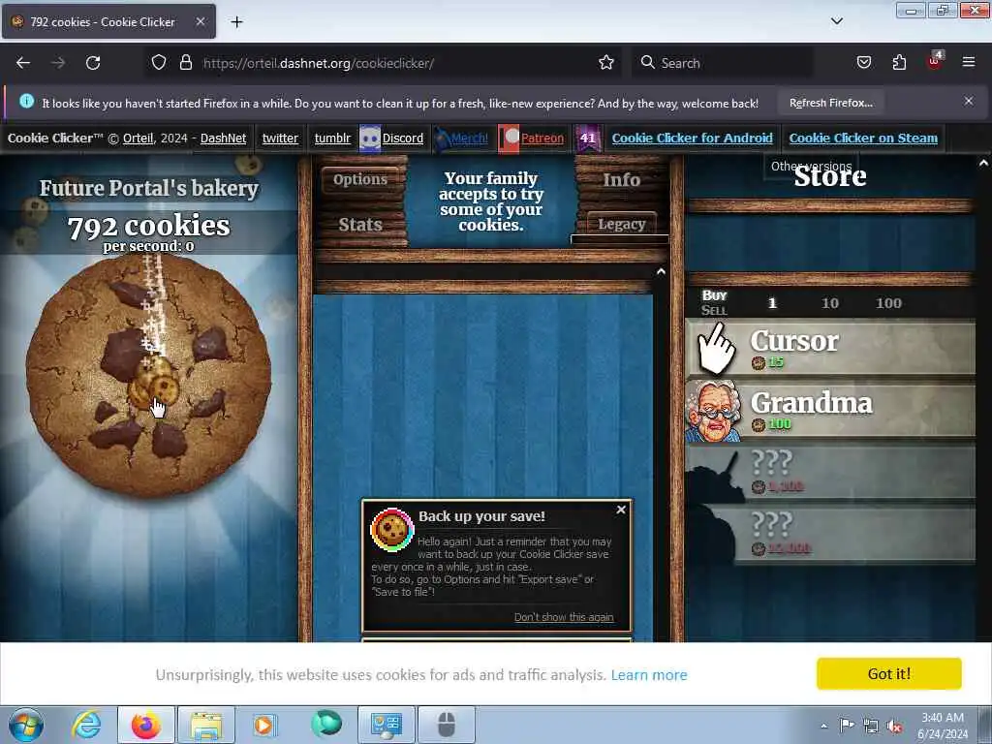Set purchase quantity to 1
The width and height of the screenshot is (992, 744).
pyautogui.click(x=772, y=303)
